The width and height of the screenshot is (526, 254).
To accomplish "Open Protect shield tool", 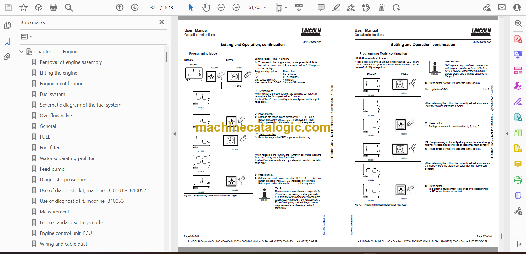I will click(x=518, y=196).
